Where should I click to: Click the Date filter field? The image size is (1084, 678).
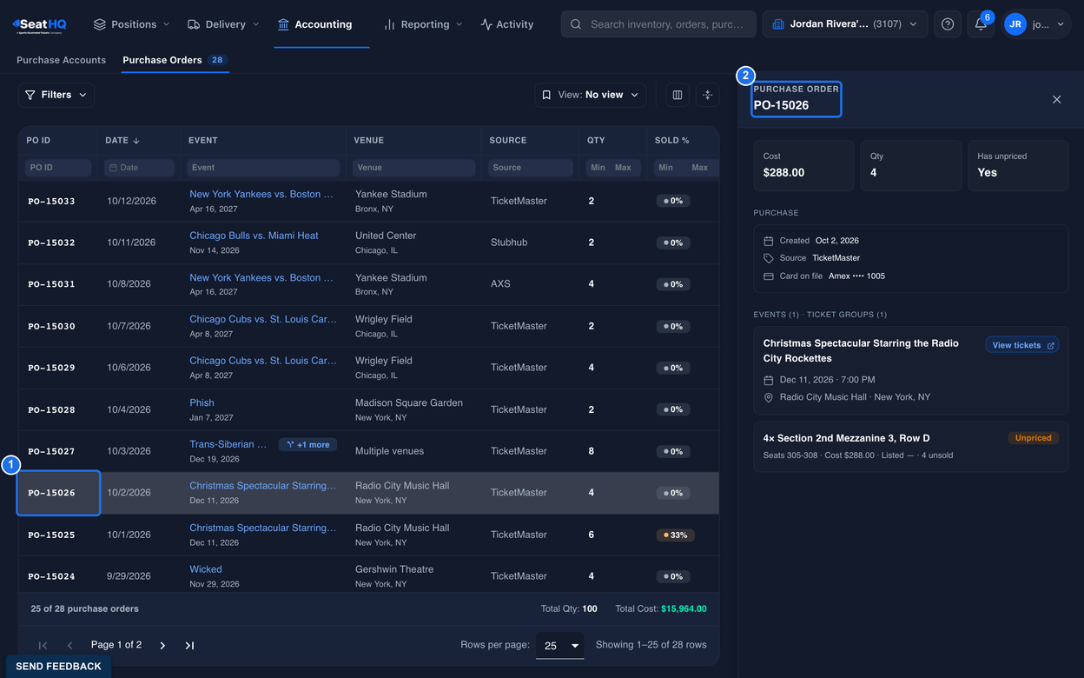[x=139, y=168]
